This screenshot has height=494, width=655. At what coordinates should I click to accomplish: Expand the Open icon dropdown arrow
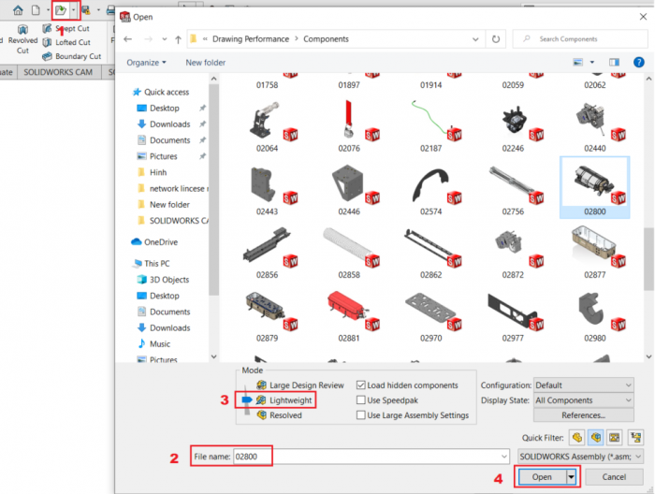pyautogui.click(x=74, y=10)
